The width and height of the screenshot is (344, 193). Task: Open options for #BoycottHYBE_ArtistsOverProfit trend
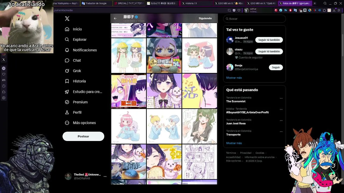pos(281,109)
